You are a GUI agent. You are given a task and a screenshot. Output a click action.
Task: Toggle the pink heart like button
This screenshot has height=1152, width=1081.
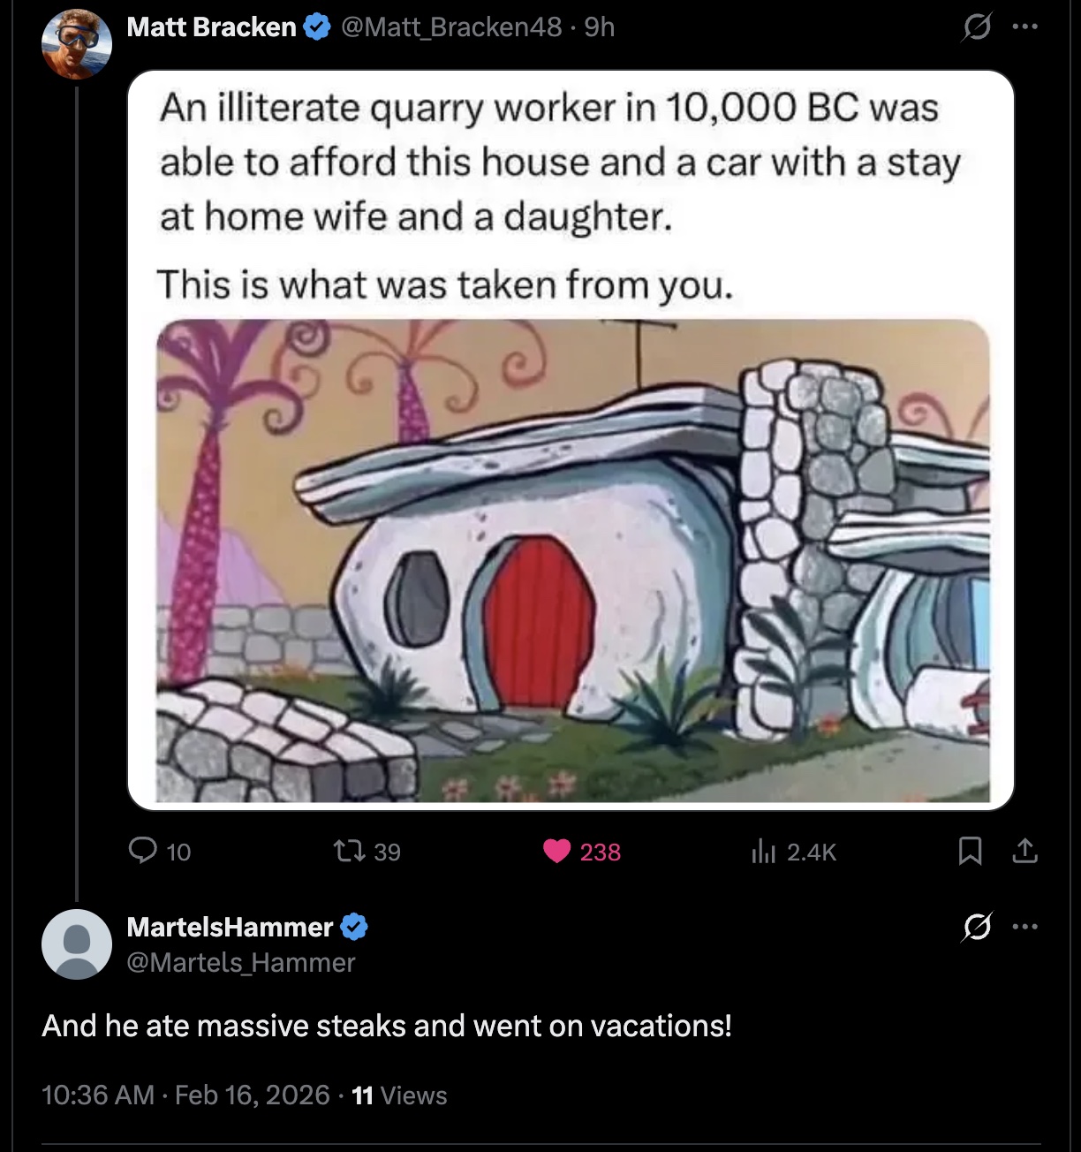pyautogui.click(x=557, y=851)
